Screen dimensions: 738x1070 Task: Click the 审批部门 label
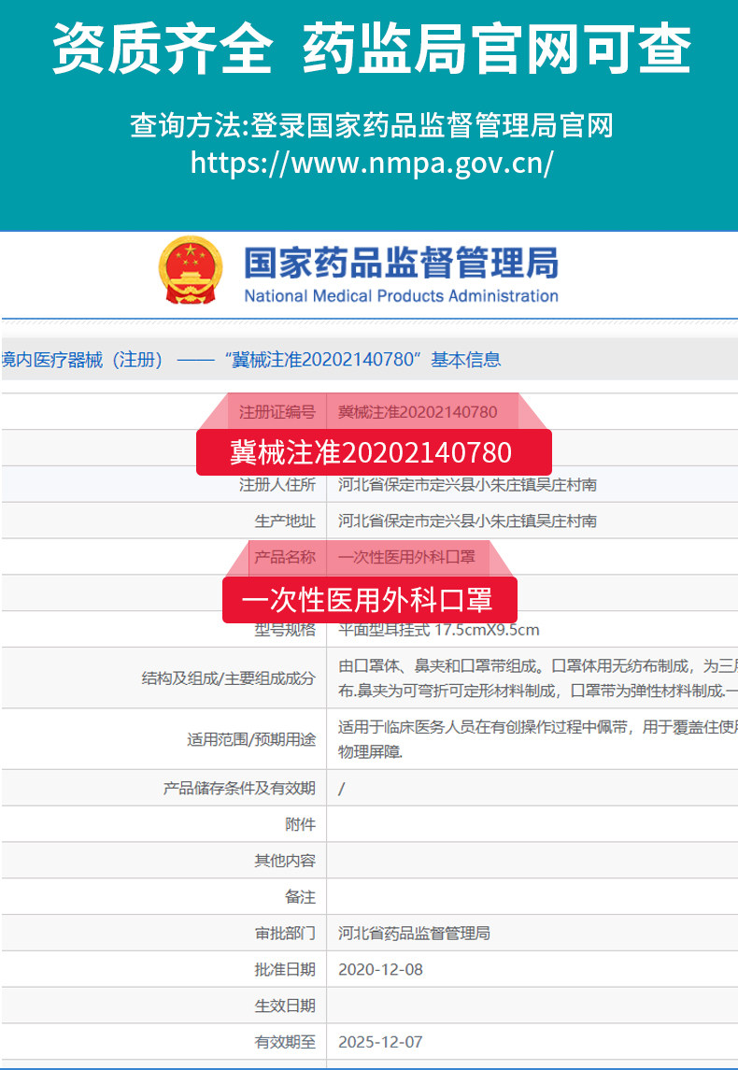pyautogui.click(x=285, y=934)
